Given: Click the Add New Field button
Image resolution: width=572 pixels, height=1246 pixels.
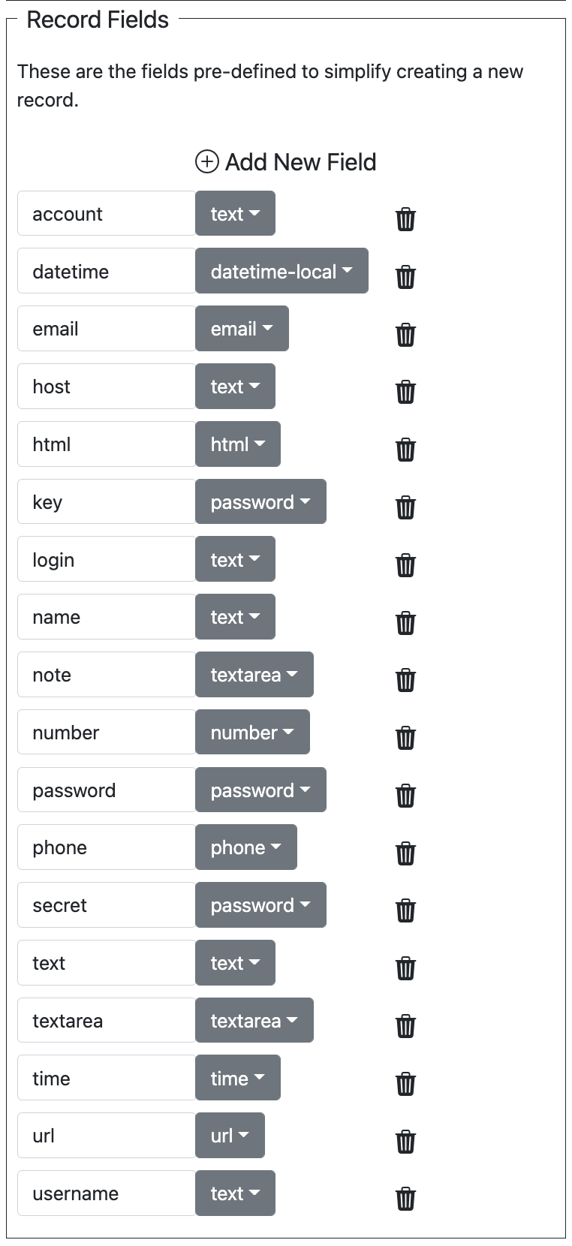Looking at the screenshot, I should (286, 162).
